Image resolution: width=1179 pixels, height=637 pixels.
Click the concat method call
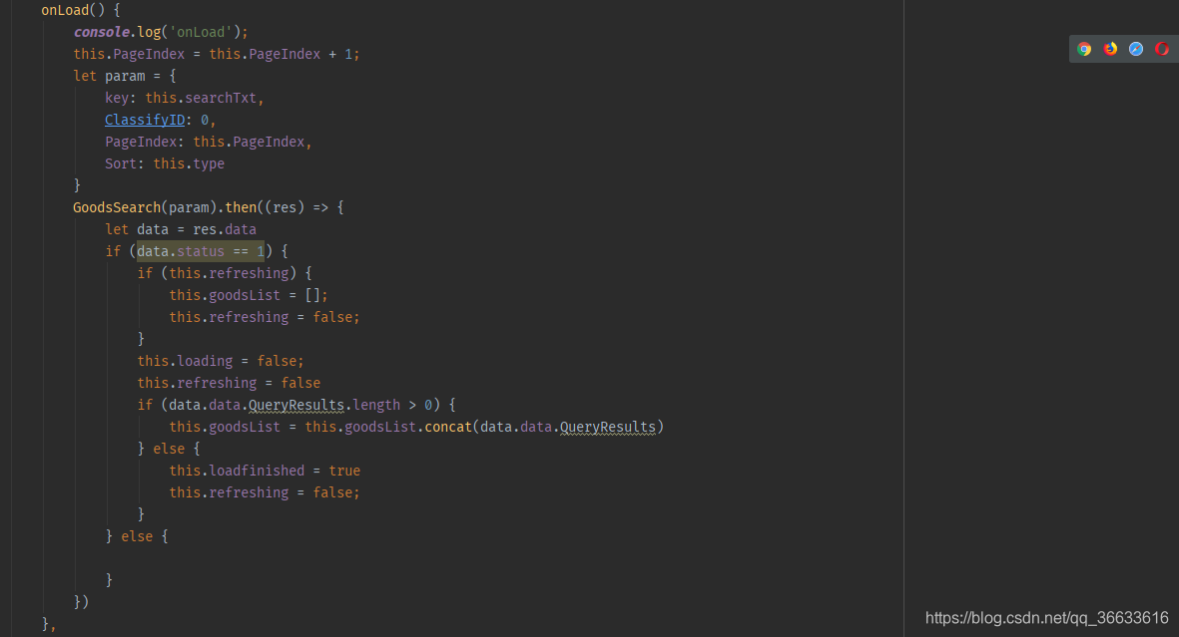tap(448, 428)
